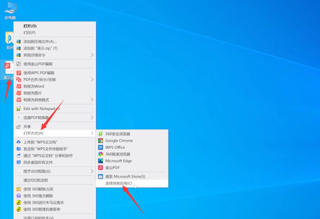Click the Microsoft Edge icon in submenu
Screen dimensions: 320x219
[100, 161]
